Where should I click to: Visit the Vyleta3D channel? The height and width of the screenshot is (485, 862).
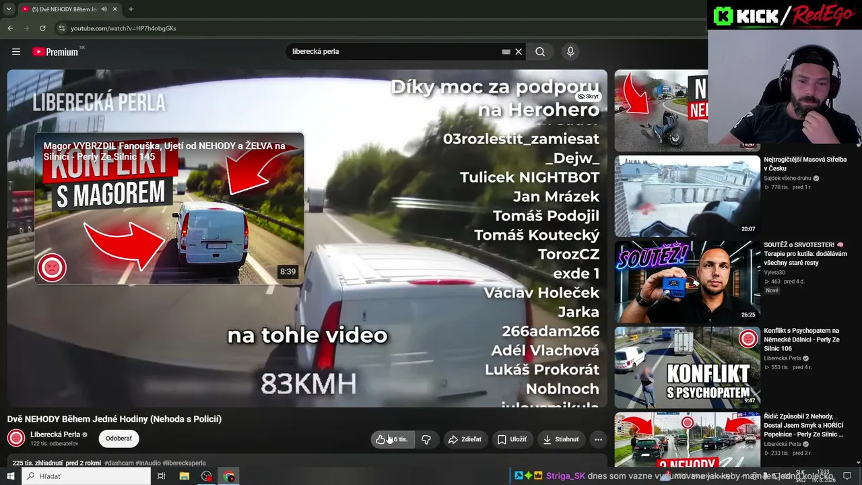tap(774, 273)
